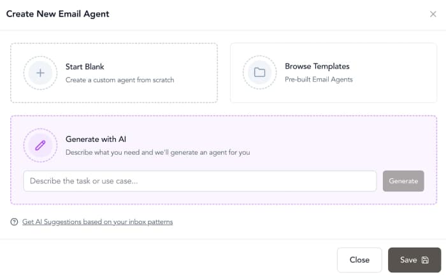
Task: Click 'Pre-built Email Agents' description
Action: (319, 80)
